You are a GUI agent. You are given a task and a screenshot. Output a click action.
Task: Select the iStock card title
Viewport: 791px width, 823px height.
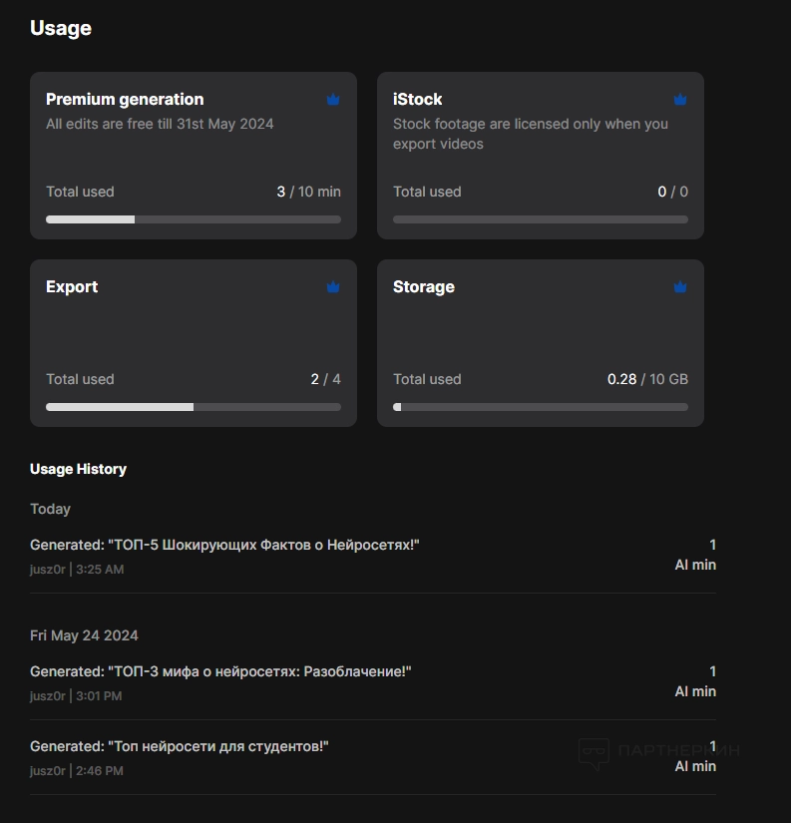[x=418, y=100]
